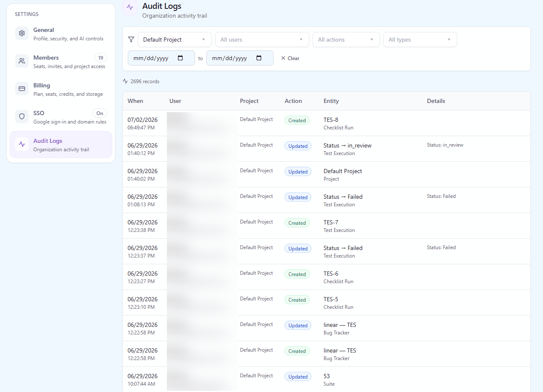543x392 pixels.
Task: Select Audit Logs in settings sidebar
Action: pyautogui.click(x=61, y=145)
